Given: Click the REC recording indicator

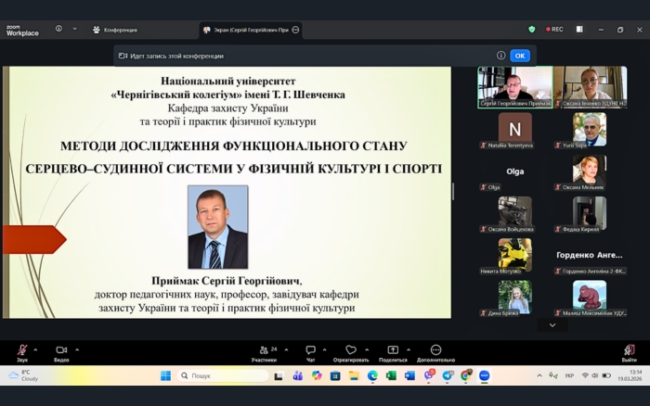Looking at the screenshot, I should (x=554, y=30).
